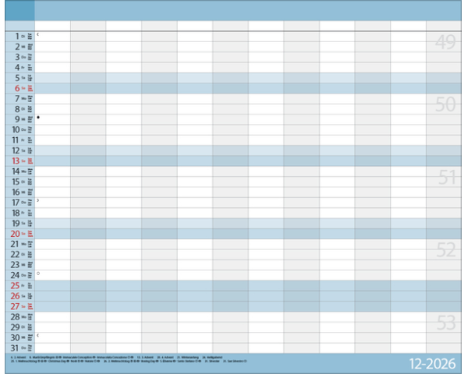This screenshot has width=468, height=374.
Task: Click the new moon icon on day 9
Action: click(x=37, y=118)
